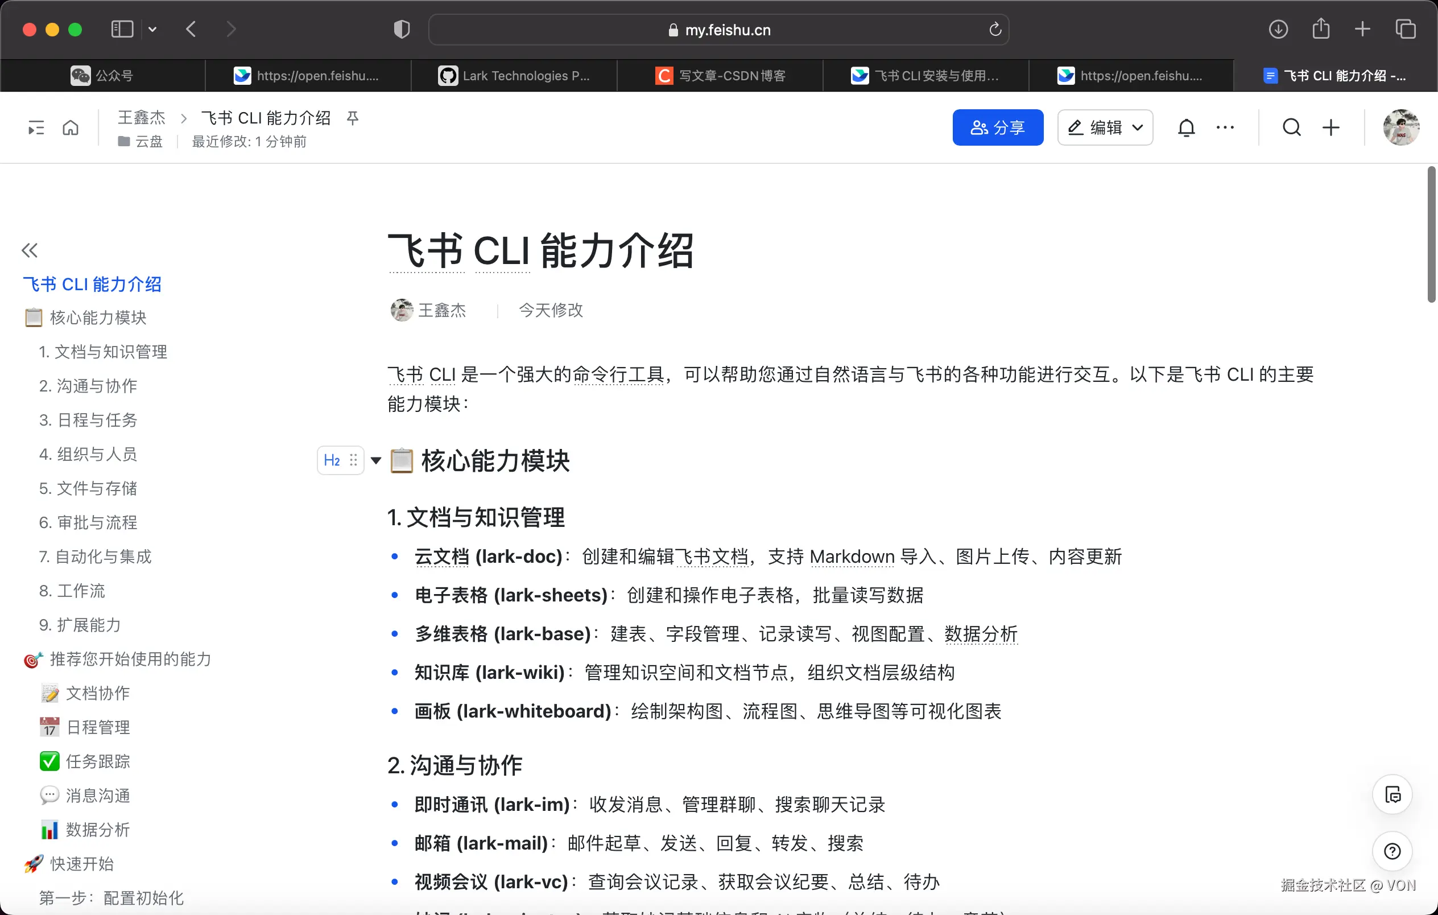Click the 分享 share button

[x=998, y=127]
